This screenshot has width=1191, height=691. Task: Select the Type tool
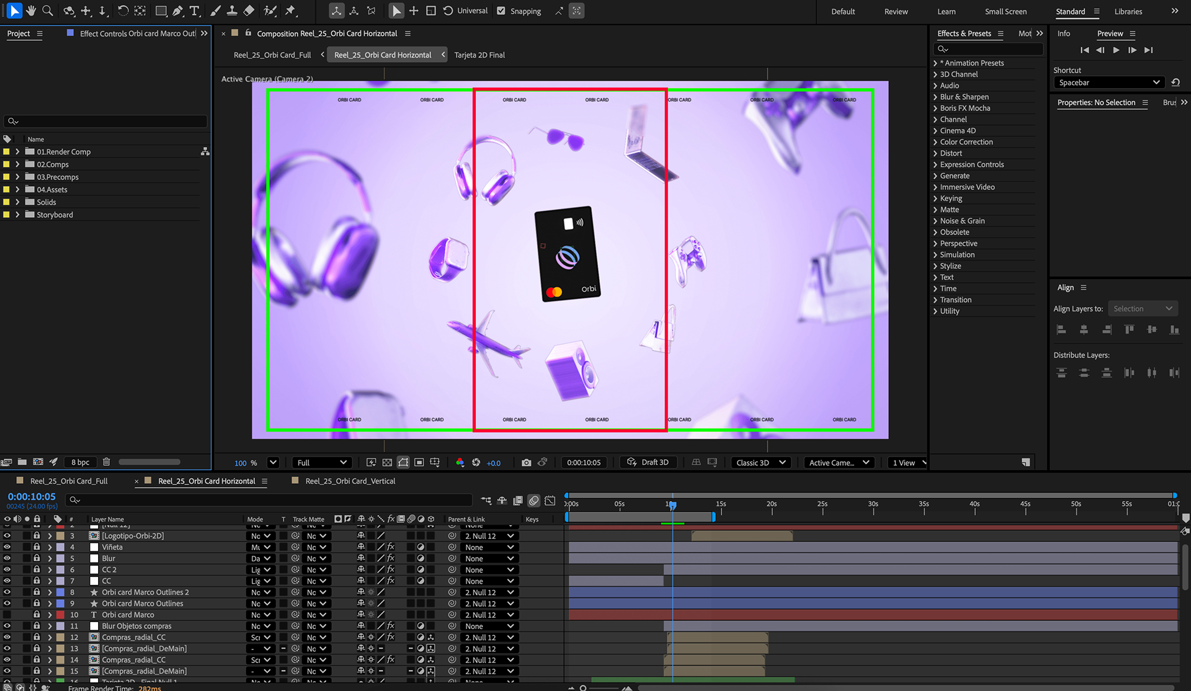pos(195,11)
